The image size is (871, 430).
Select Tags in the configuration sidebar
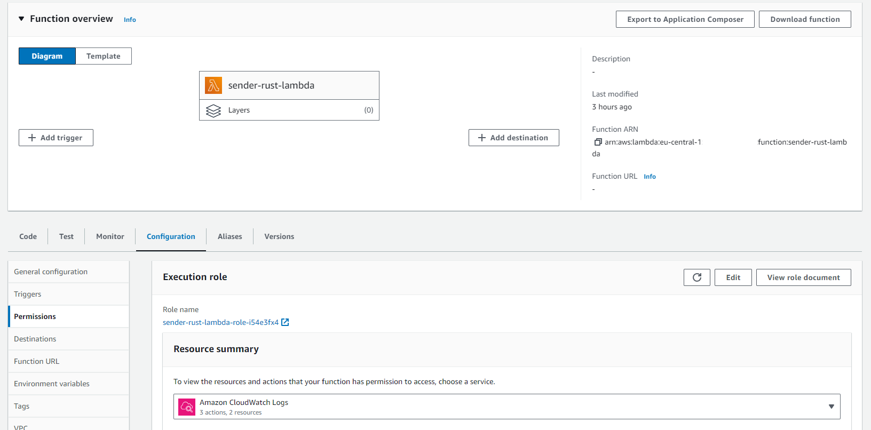[69, 406]
